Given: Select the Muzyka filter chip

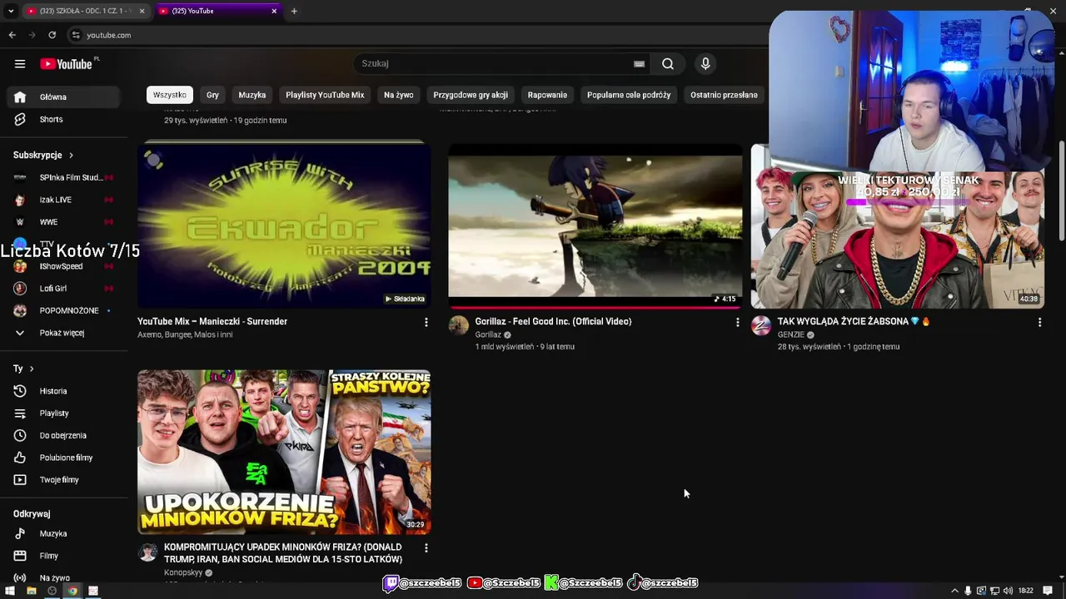Looking at the screenshot, I should [x=252, y=95].
